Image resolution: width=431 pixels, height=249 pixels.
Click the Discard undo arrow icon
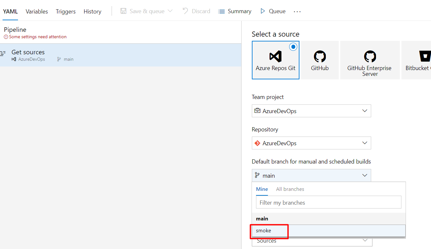pos(185,11)
